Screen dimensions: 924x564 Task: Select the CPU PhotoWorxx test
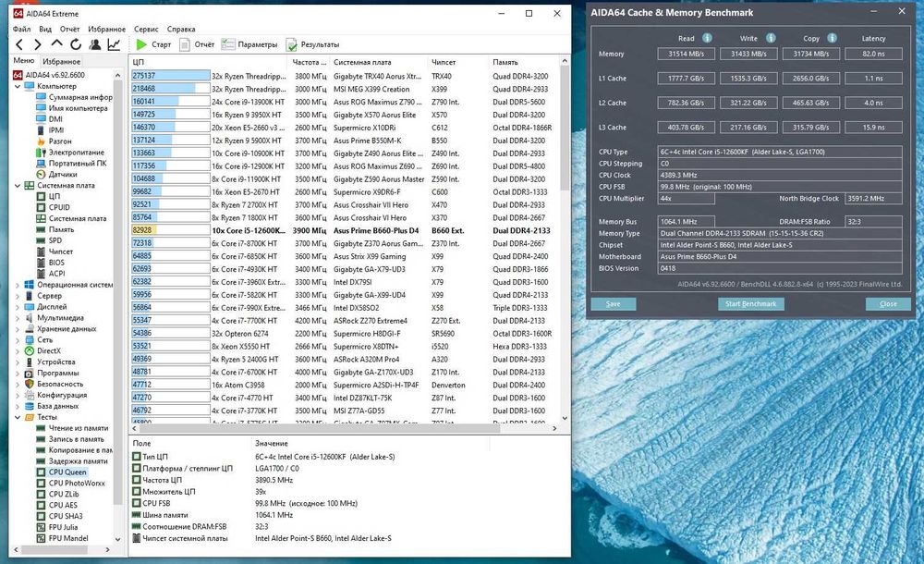(71, 484)
